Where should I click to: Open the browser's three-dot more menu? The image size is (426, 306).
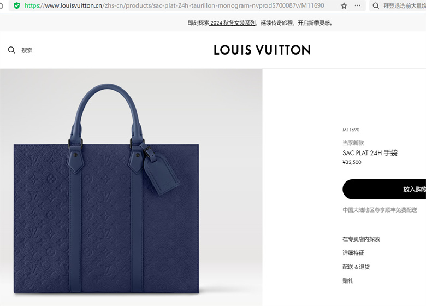[358, 5]
